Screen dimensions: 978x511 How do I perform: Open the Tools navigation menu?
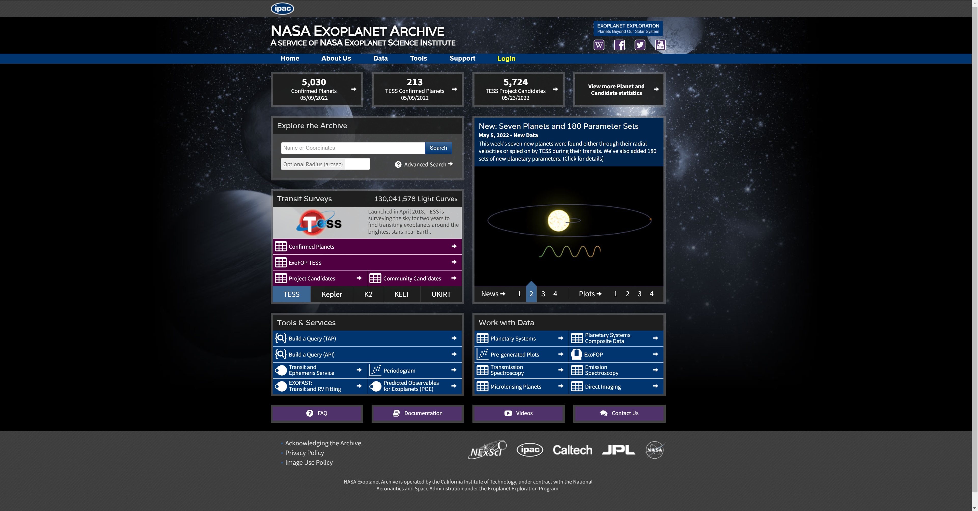click(418, 59)
